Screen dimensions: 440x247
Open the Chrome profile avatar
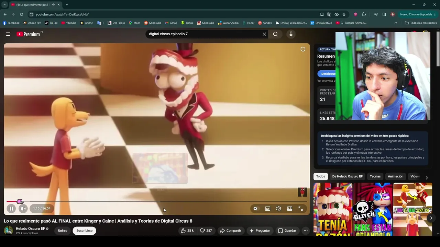pos(393,14)
